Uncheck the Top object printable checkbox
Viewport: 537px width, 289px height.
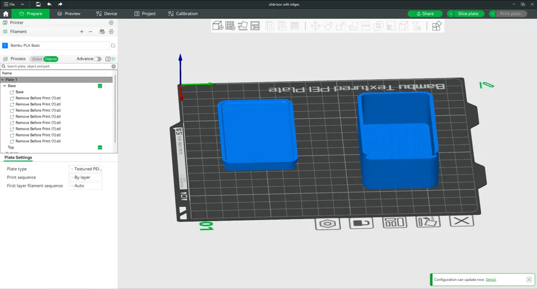[x=100, y=147]
